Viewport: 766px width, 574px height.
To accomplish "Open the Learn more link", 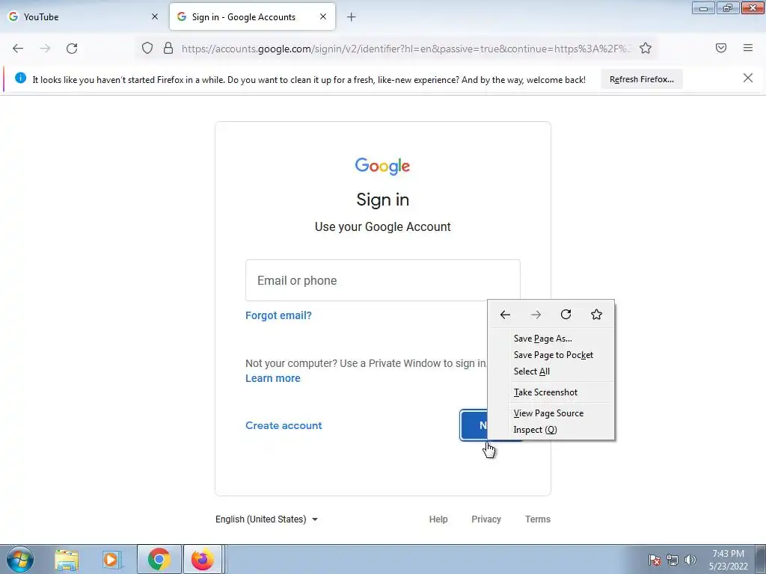I will [x=272, y=378].
